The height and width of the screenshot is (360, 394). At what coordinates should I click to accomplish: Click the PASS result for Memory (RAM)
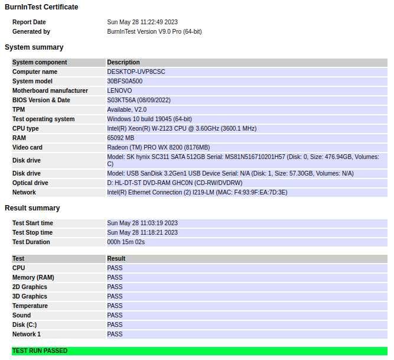click(115, 278)
